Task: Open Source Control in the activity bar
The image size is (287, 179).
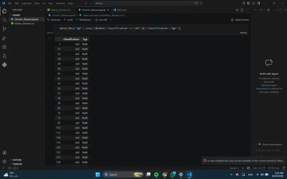Action: point(4,29)
